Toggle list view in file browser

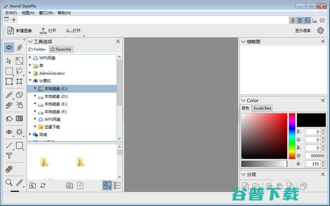pyautogui.click(x=117, y=185)
